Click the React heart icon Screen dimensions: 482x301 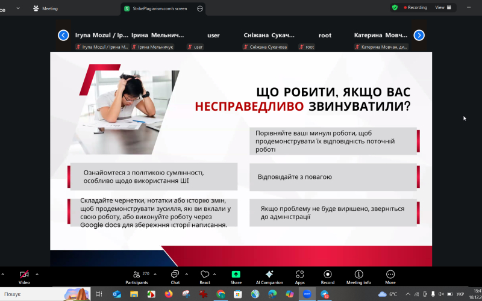205,275
